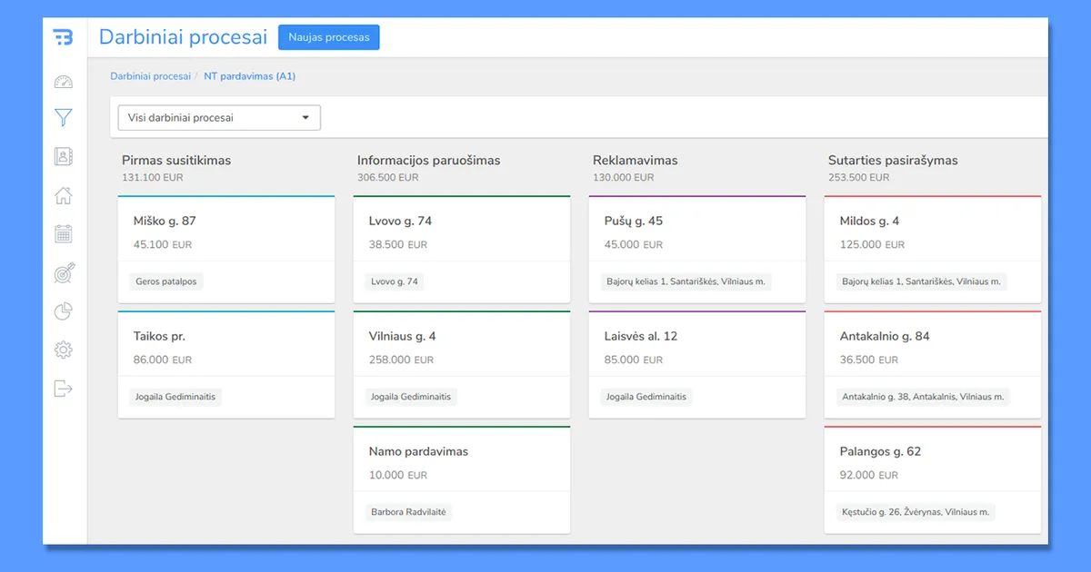Open the 'Laisvės al. 12' card

pyautogui.click(x=696, y=347)
